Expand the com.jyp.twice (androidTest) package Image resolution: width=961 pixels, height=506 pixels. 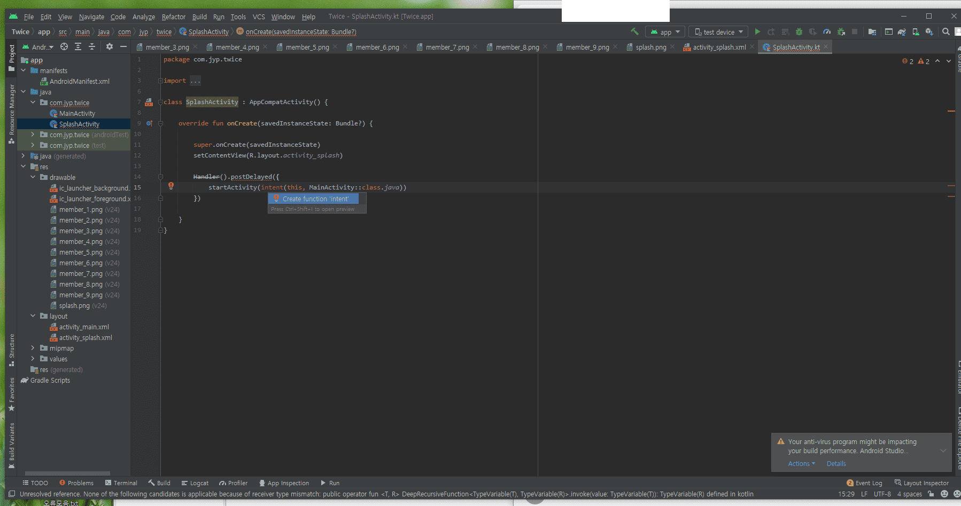tap(33, 135)
